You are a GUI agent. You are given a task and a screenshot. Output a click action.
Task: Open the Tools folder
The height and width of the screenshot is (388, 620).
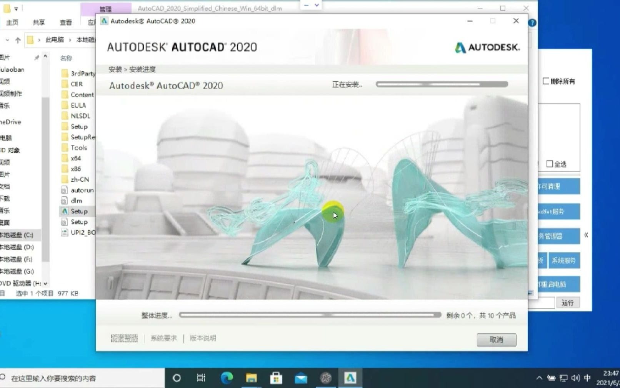(75, 147)
